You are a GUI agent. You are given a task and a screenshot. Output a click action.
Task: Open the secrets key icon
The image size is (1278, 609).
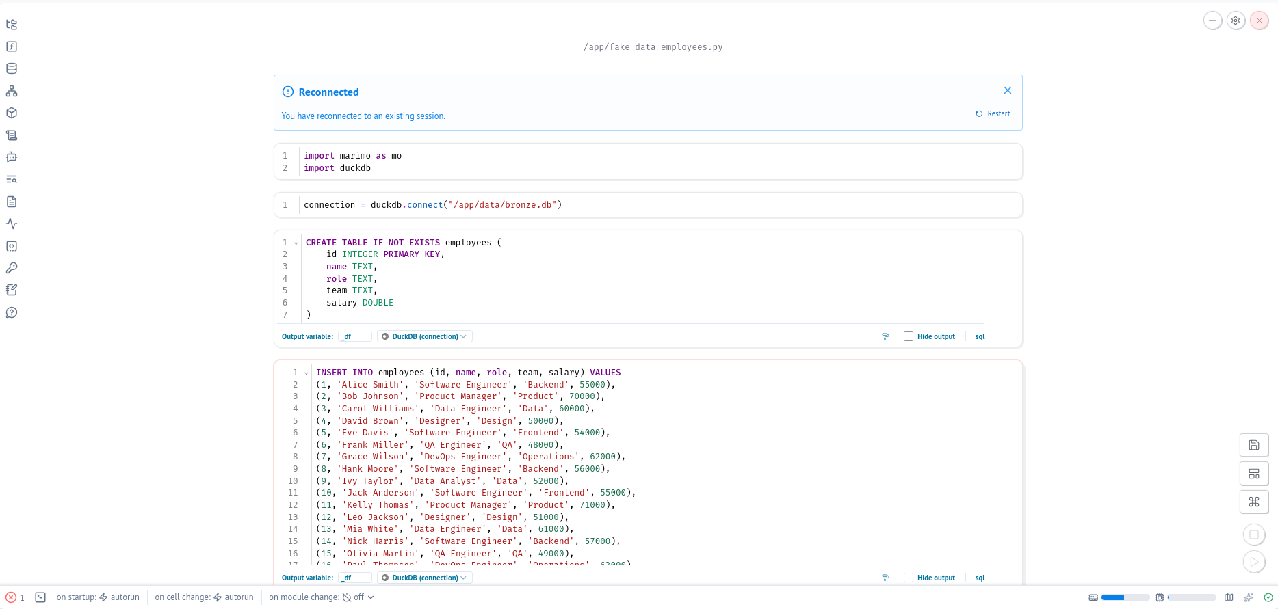coord(12,268)
